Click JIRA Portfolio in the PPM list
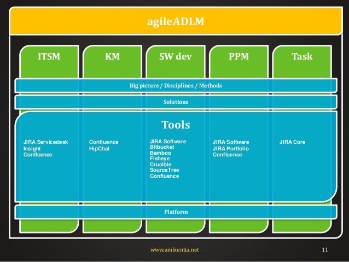 (x=231, y=148)
